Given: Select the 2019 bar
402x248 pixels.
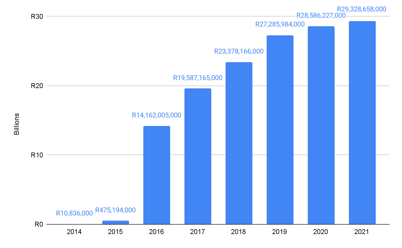Looking at the screenshot, I should pos(280,130).
